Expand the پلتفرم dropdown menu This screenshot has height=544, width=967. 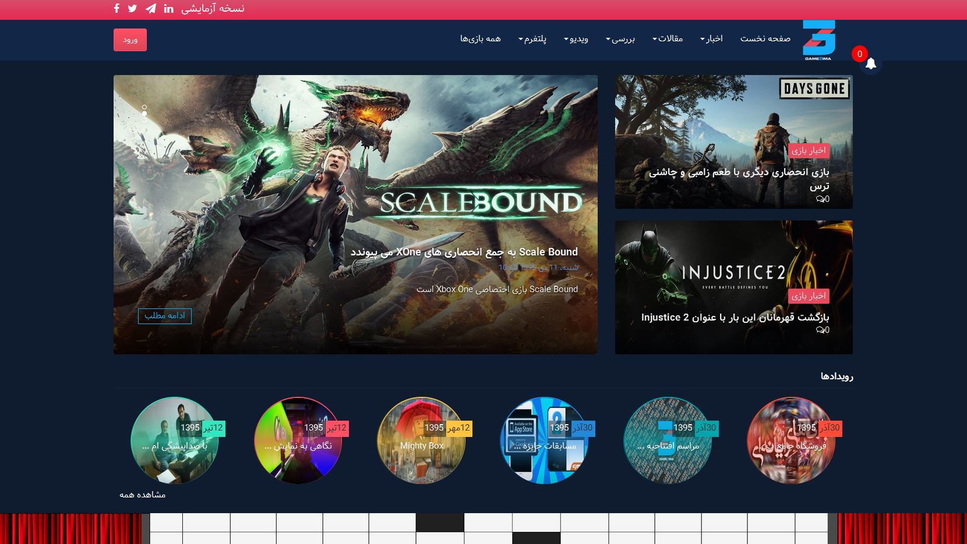tap(532, 38)
